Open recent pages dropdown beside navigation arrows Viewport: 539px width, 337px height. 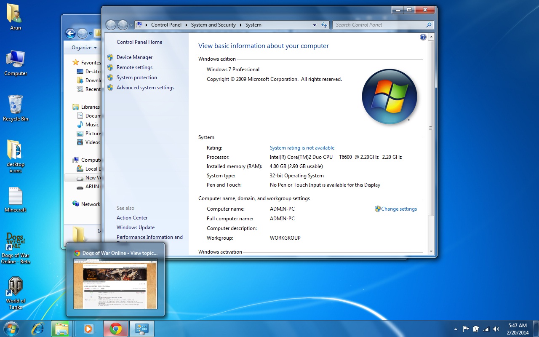click(x=131, y=25)
